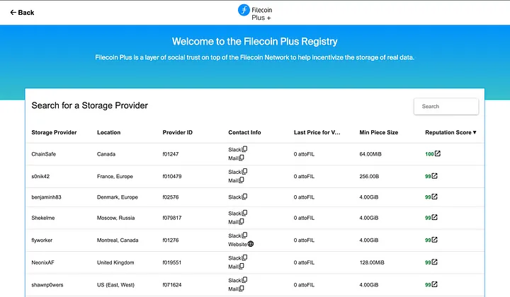Image resolution: width=510 pixels, height=297 pixels.
Task: Select the flyworker provider name
Action: tap(42, 240)
